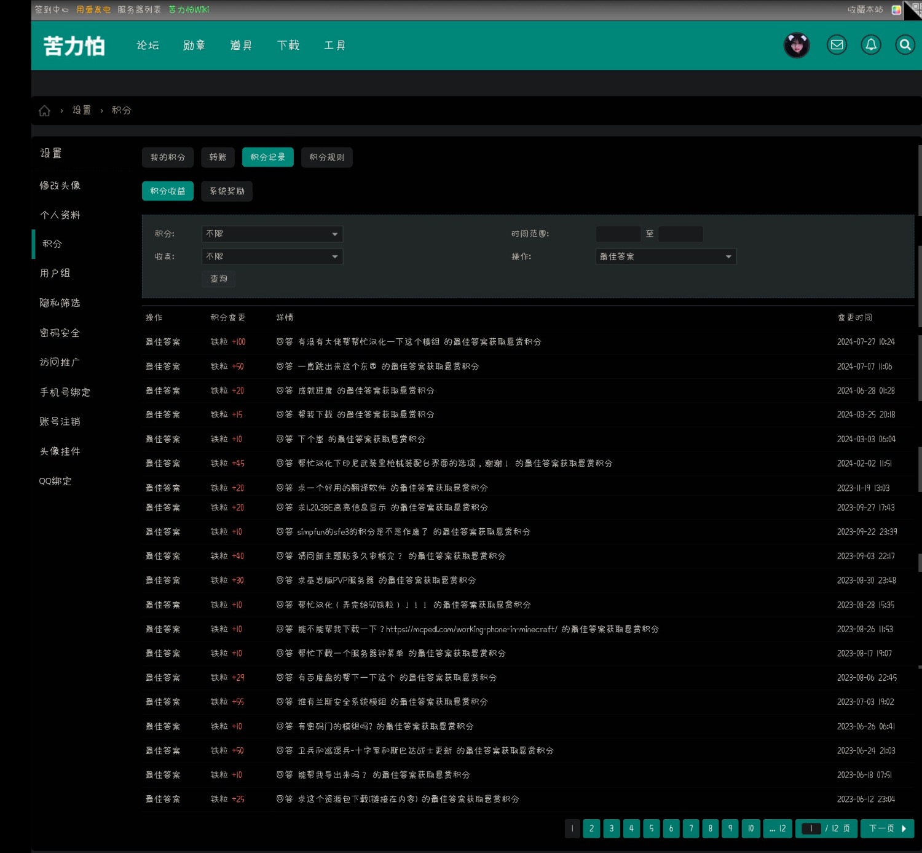The image size is (922, 853).
Task: Go to next page with 下一页
Action: click(x=887, y=828)
